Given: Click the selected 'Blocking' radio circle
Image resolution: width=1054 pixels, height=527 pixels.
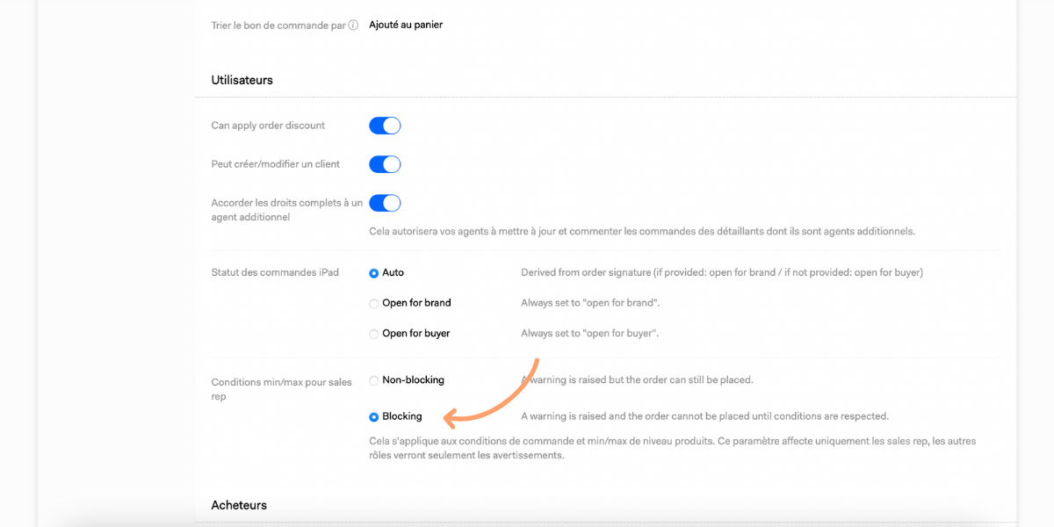Looking at the screenshot, I should click(374, 417).
